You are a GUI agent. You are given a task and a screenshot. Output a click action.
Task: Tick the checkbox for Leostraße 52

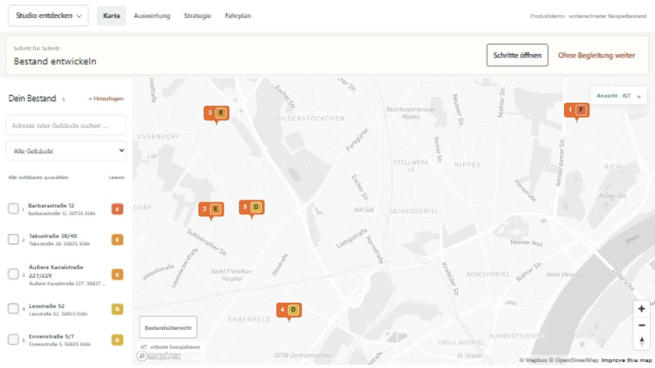13,309
